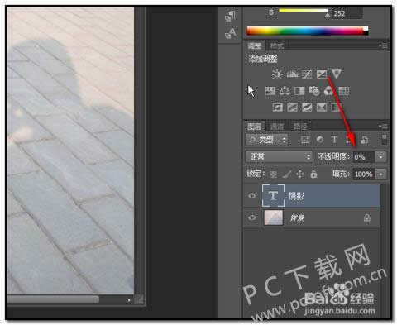Add a Curves adjustment layer

tap(307, 74)
